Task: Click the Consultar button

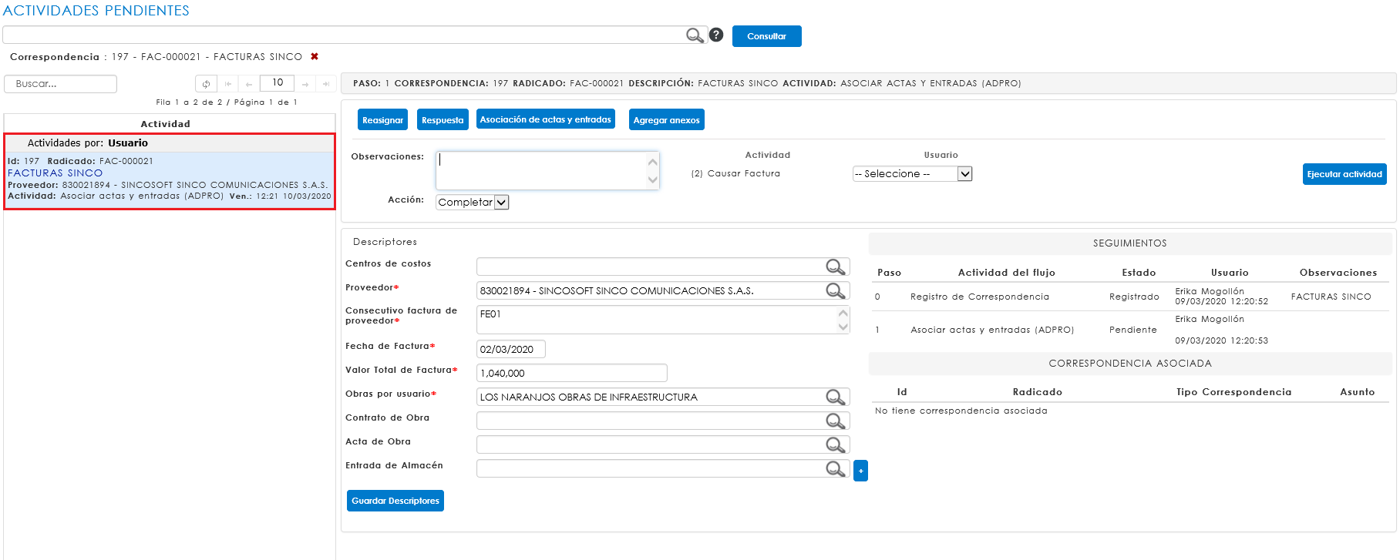Action: click(x=766, y=36)
